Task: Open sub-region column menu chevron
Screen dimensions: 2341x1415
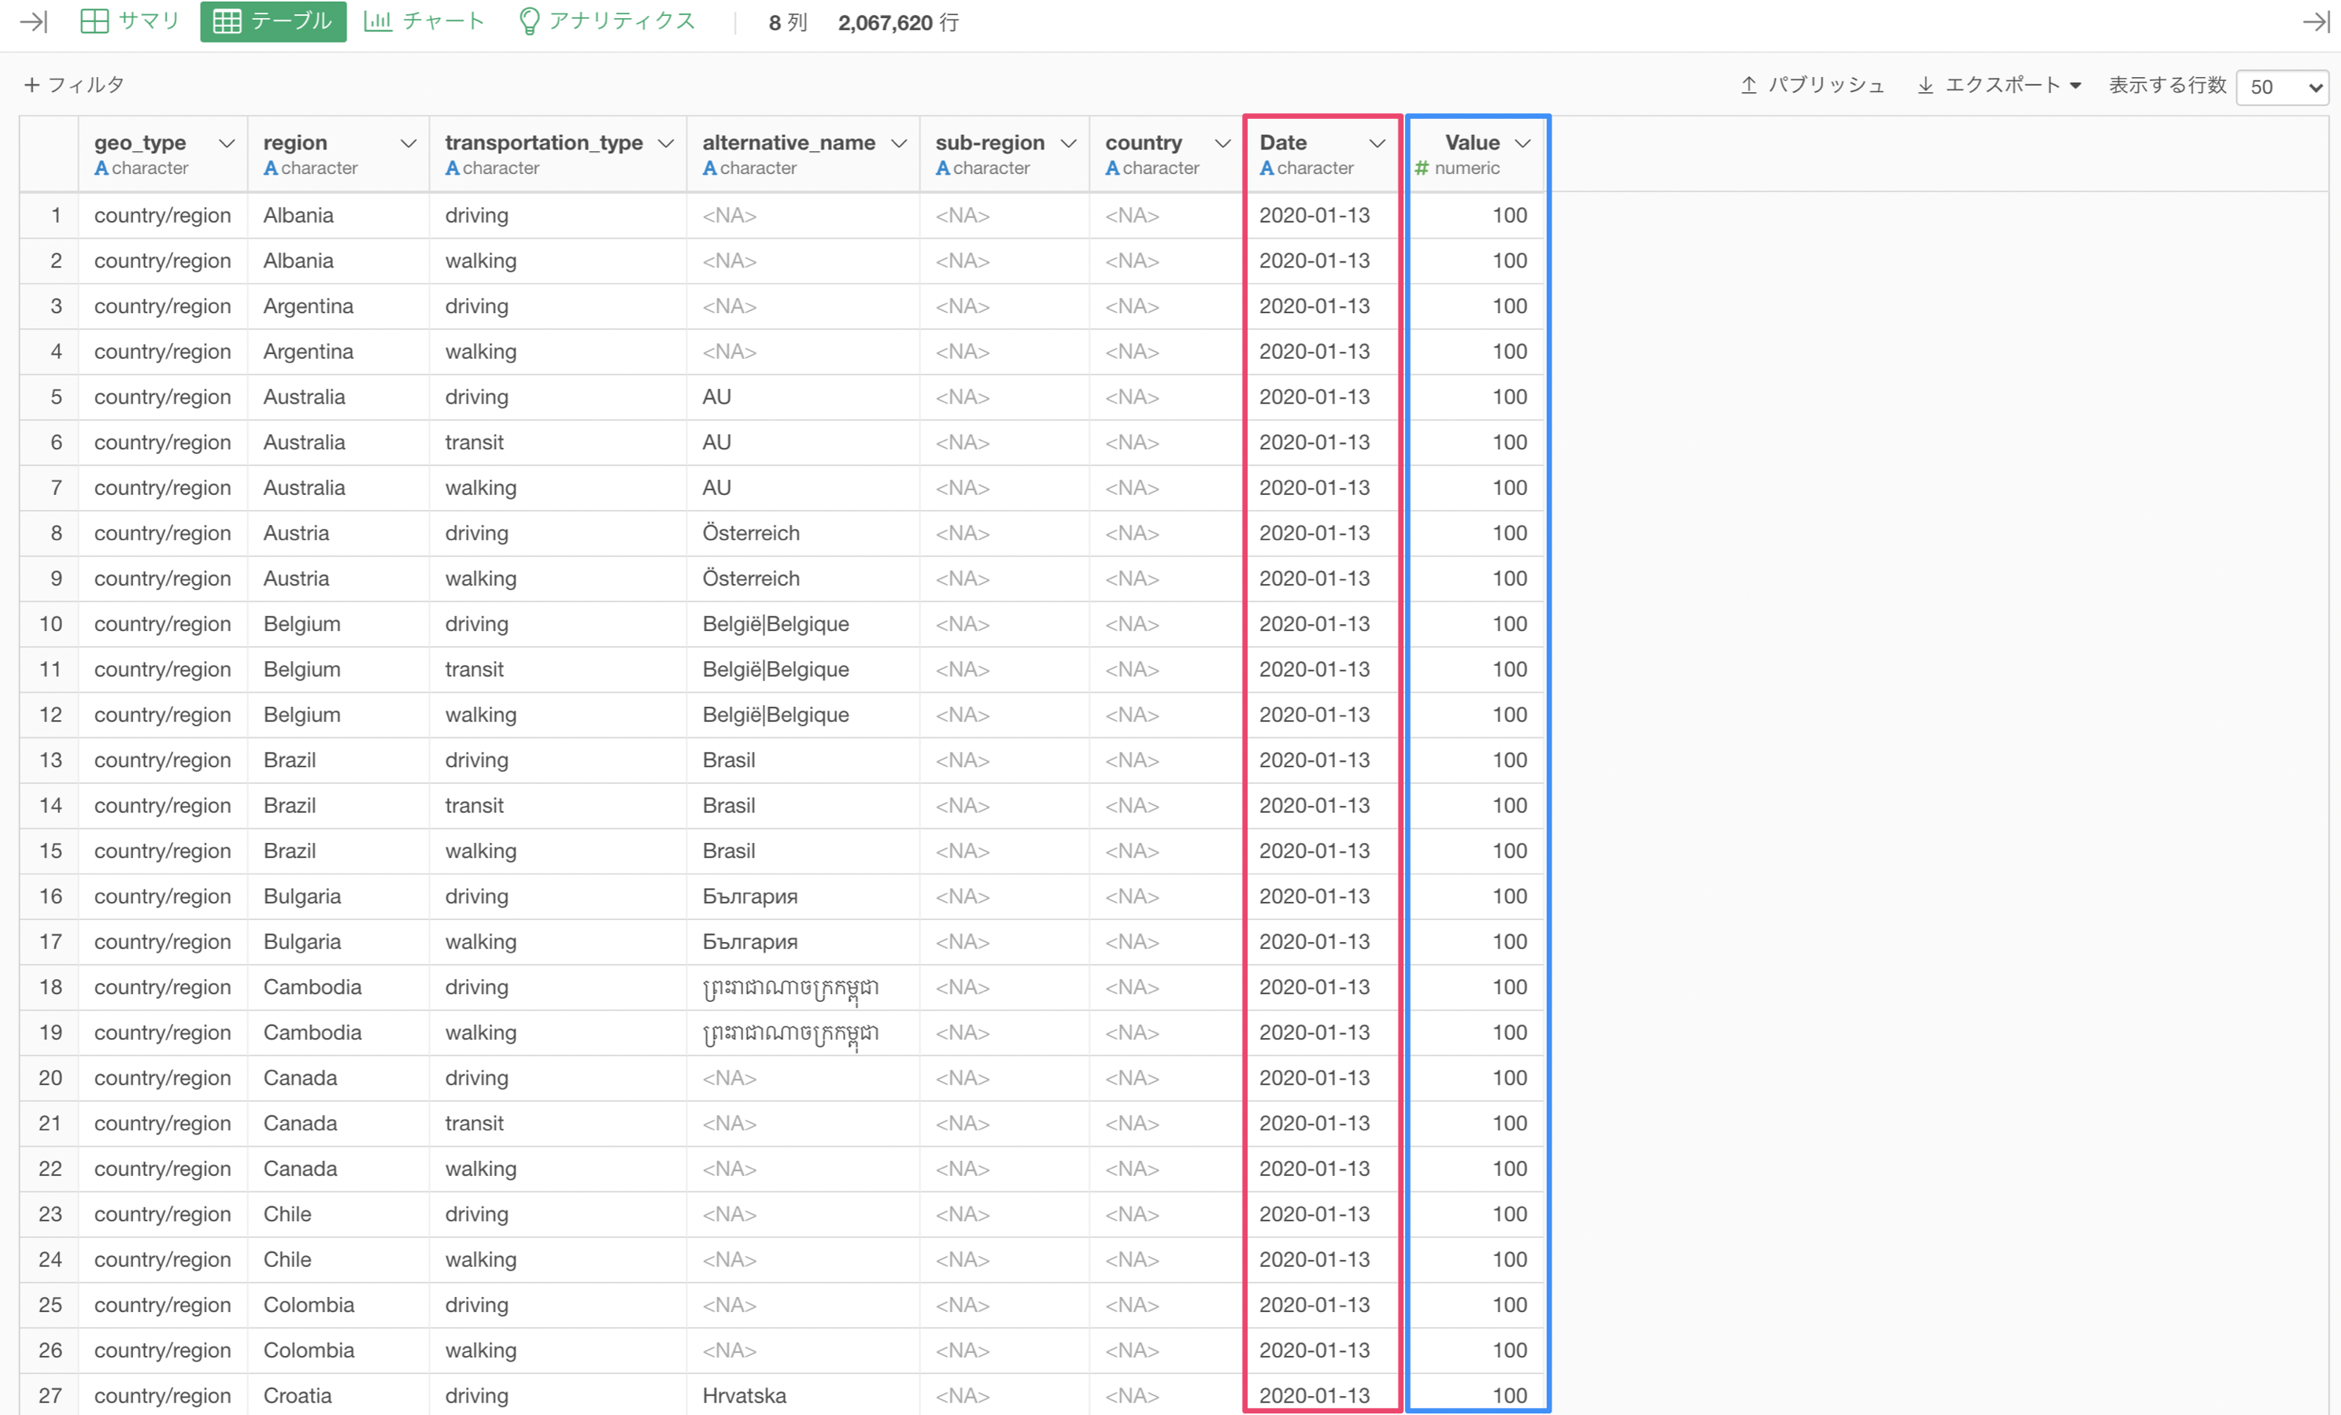Action: point(1069,143)
